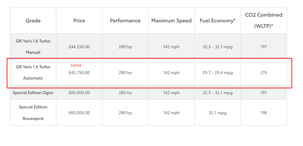Viewport: 303px width, 146px height.
Task: Click the £45,750.00 price value
Action: point(79,73)
